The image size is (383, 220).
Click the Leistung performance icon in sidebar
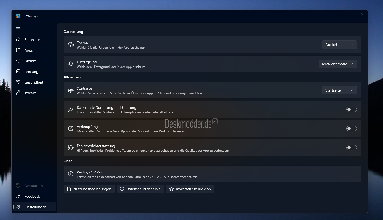tap(18, 71)
